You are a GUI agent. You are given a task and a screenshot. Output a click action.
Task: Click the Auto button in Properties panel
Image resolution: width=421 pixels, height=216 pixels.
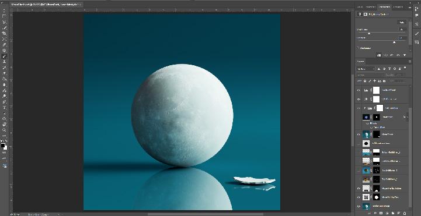click(402, 22)
